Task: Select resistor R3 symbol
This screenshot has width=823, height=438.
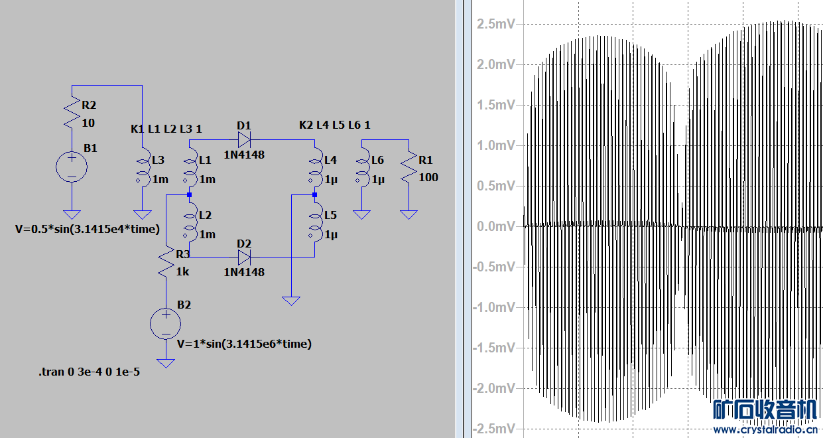Action: 165,263
